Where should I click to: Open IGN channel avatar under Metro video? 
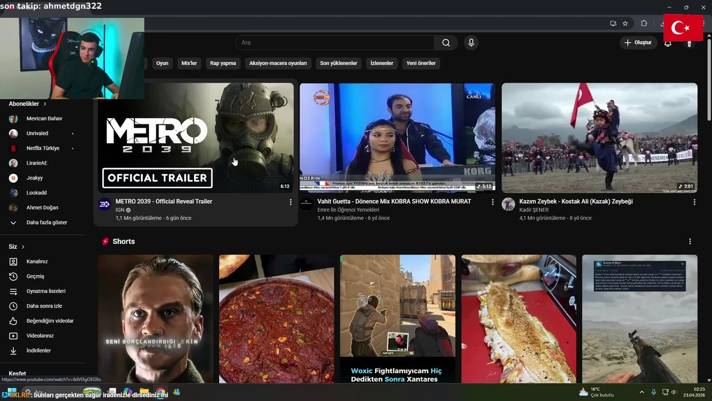[105, 204]
